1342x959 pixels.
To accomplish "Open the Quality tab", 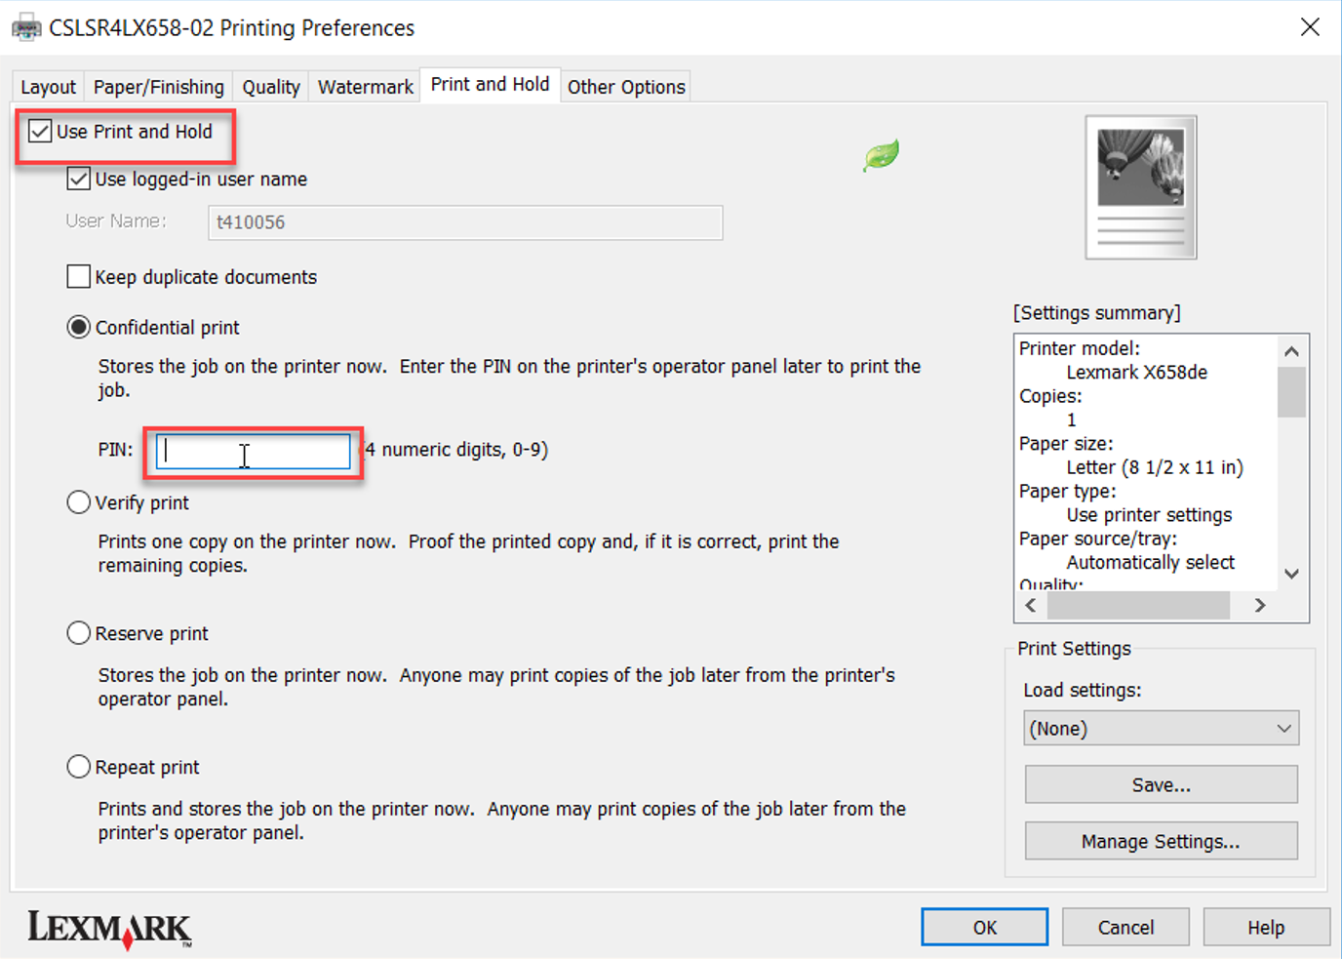I will [x=271, y=87].
